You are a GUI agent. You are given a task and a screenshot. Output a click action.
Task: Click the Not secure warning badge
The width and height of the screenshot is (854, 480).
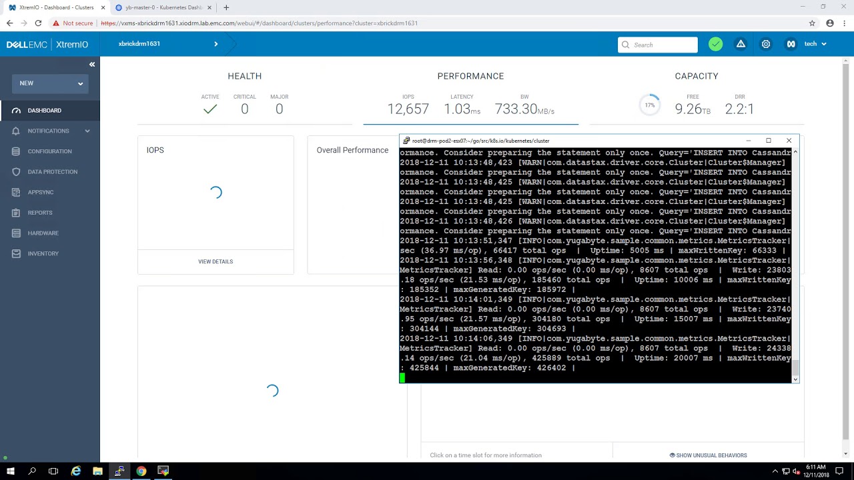(x=73, y=23)
